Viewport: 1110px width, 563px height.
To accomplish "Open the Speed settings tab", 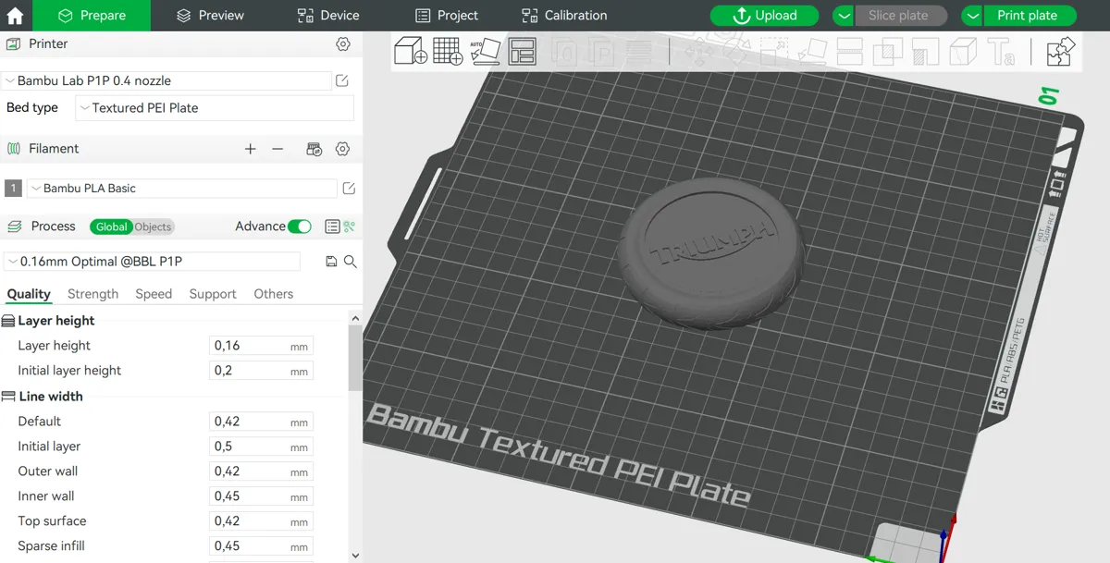I will pos(154,294).
